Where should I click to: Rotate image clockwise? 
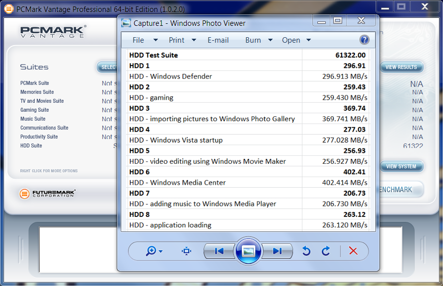click(326, 251)
